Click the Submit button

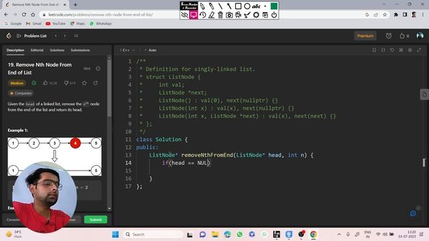(x=95, y=220)
